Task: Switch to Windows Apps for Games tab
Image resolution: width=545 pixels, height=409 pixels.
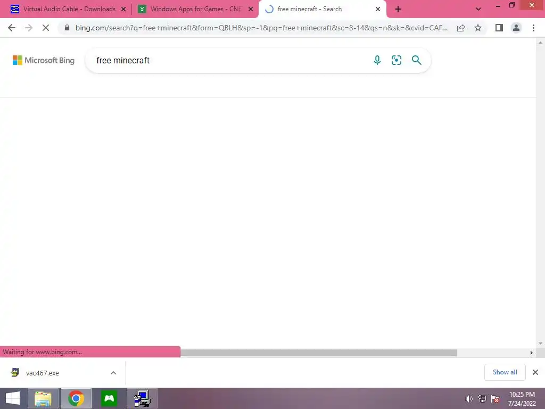Action: click(196, 9)
